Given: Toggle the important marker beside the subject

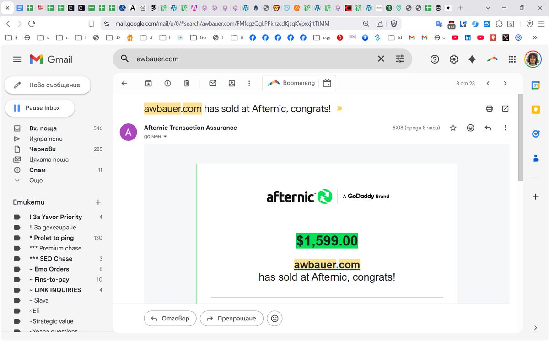Looking at the screenshot, I should click(x=339, y=109).
